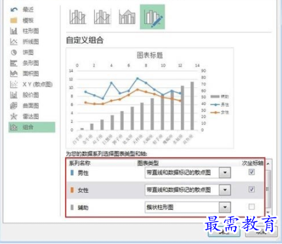This screenshot has width=282, height=244.
Task: Select the 辅助 series name row
Action: click(83, 208)
